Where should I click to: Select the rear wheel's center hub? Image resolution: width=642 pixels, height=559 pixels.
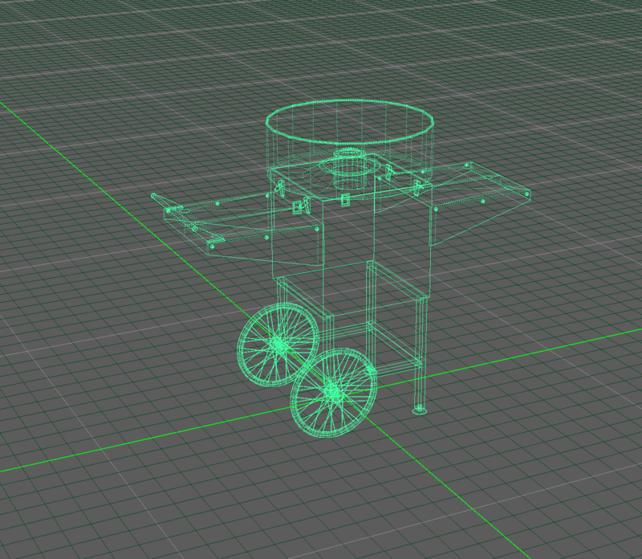pos(278,344)
